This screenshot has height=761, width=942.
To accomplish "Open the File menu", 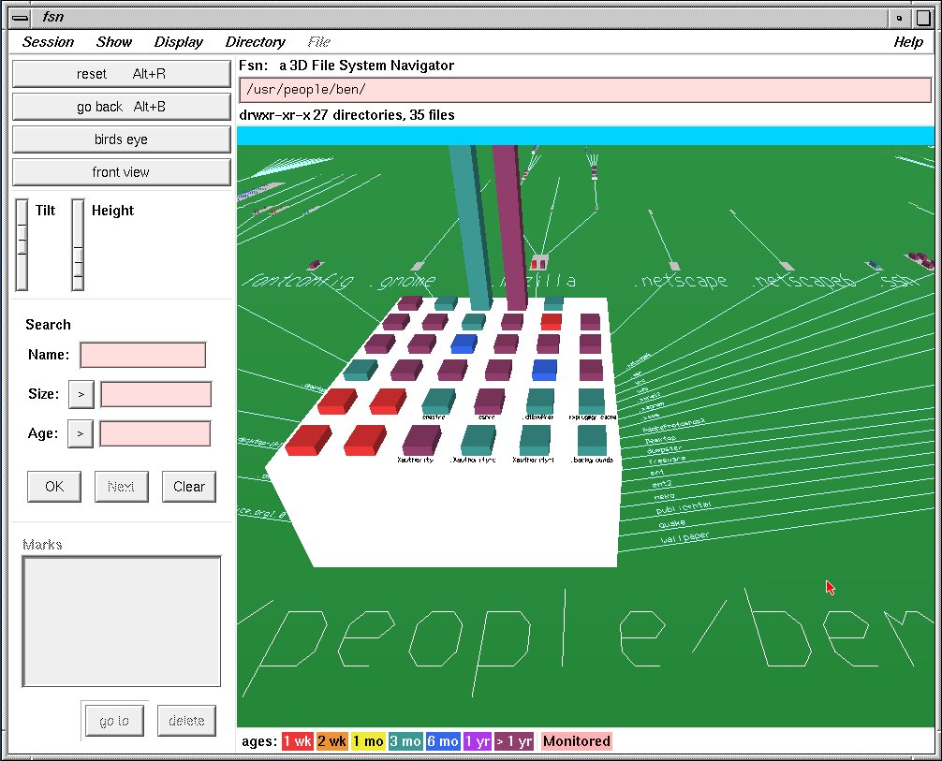I will tap(319, 42).
